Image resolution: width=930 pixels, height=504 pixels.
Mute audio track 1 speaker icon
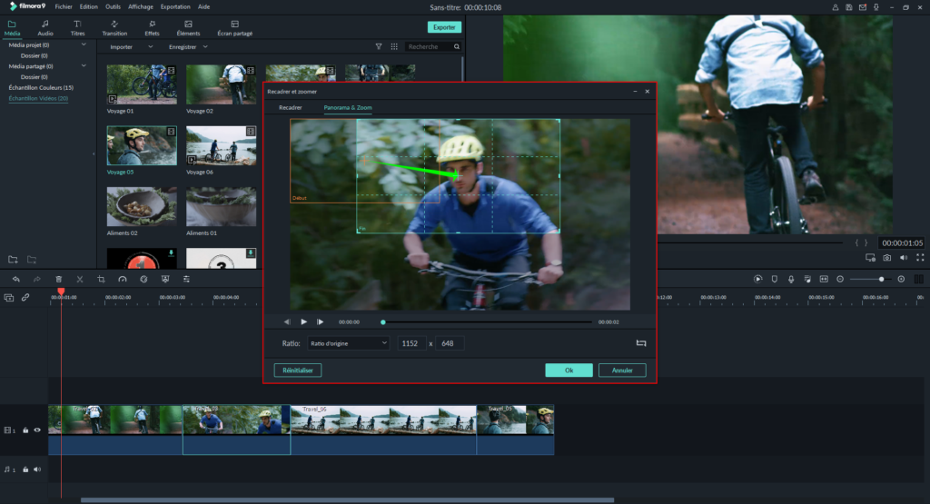click(37, 469)
